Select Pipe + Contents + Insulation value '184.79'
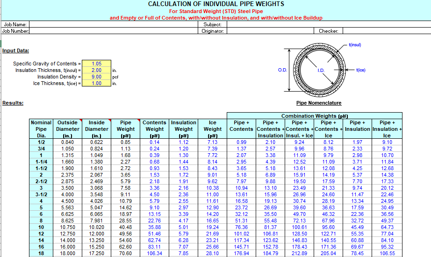 pos(271,253)
